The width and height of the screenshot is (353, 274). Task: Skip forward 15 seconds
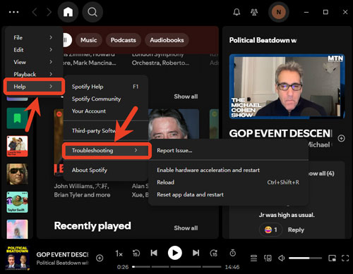214,253
